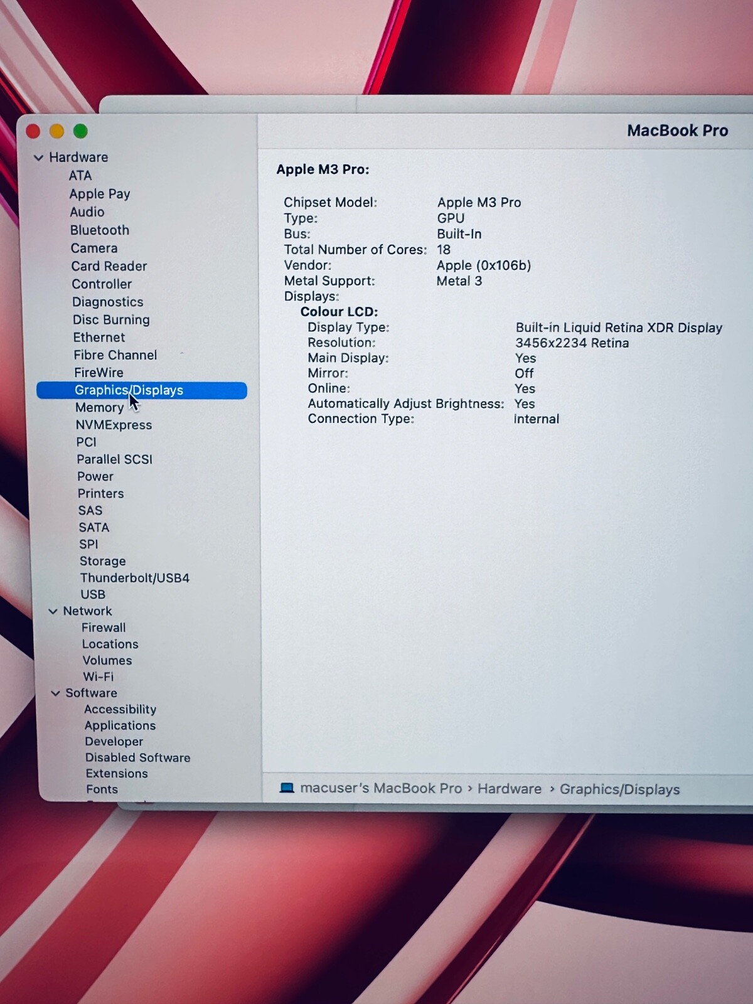Select Printers in the sidebar
The width and height of the screenshot is (753, 1004).
point(101,494)
